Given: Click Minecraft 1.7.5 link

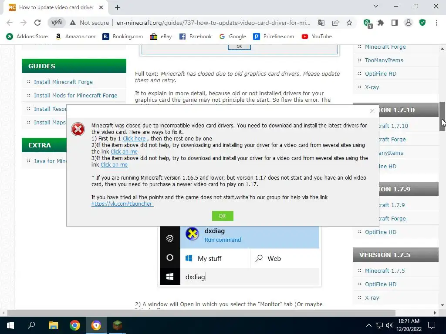Looking at the screenshot, I should pos(385,271).
